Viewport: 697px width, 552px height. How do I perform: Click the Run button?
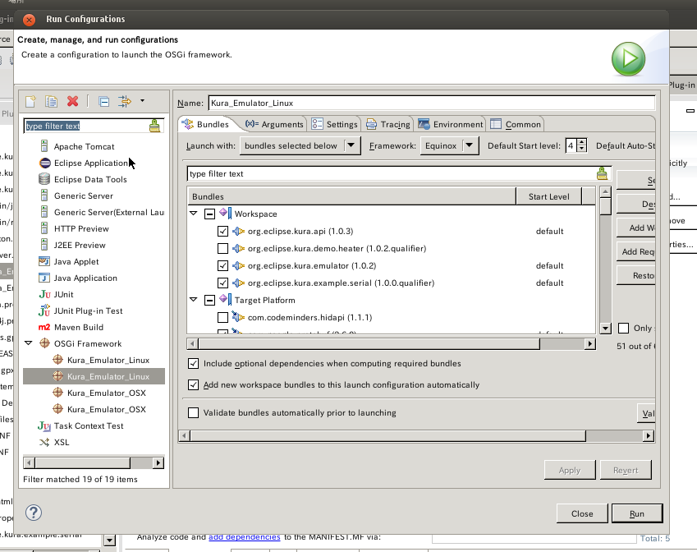click(636, 513)
